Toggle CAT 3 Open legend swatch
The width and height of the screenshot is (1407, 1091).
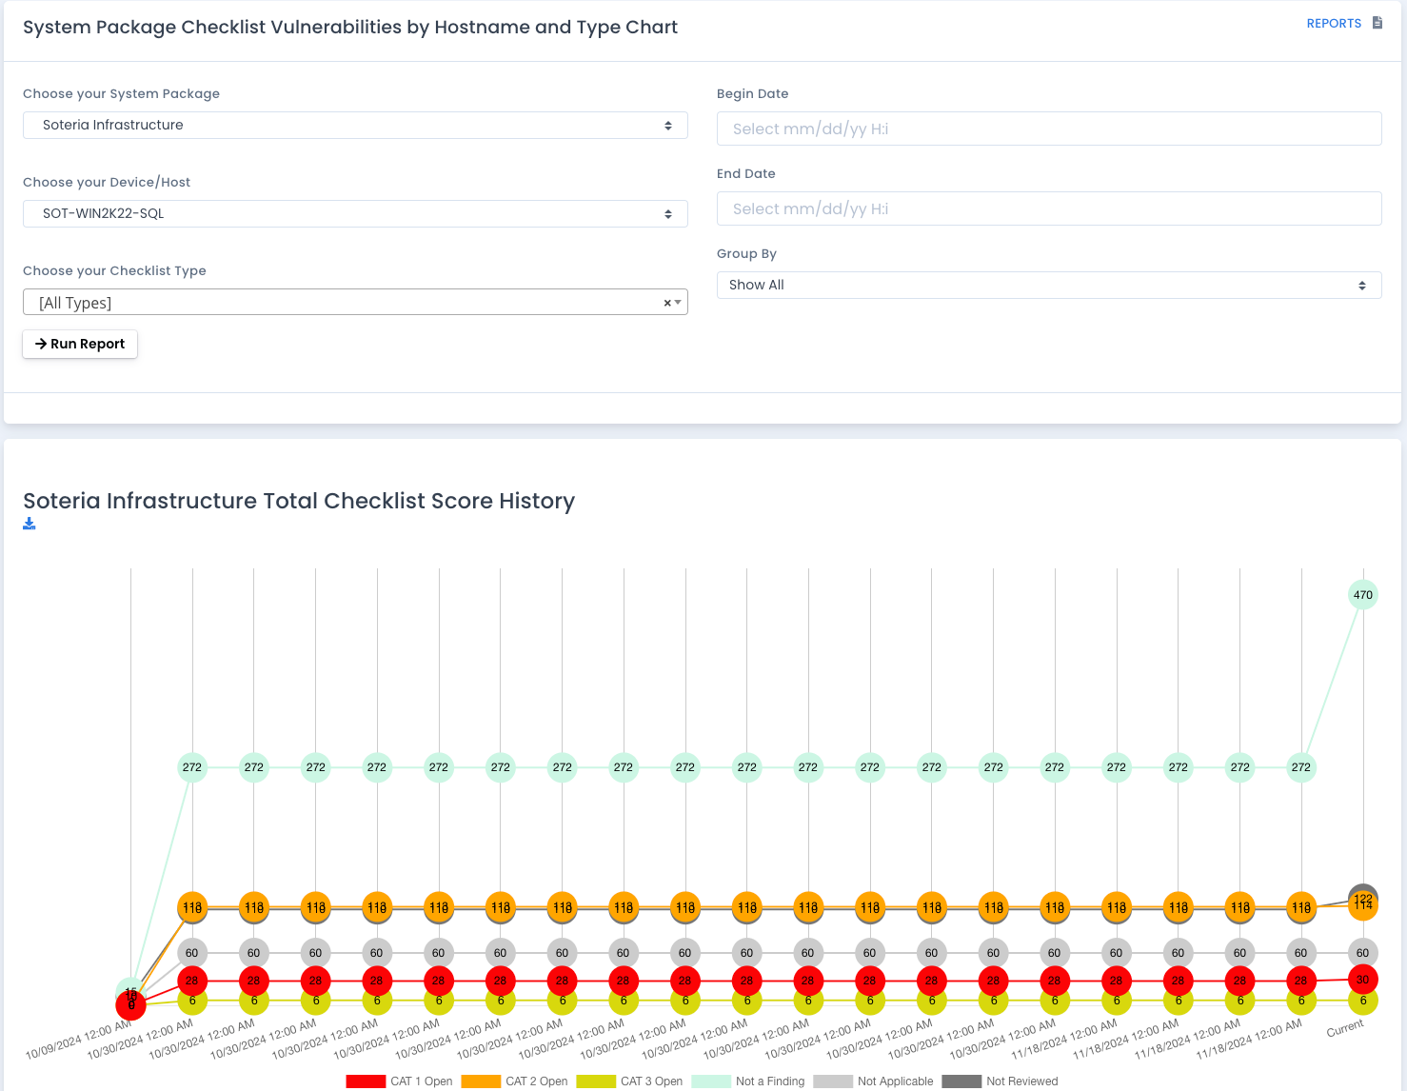[x=596, y=1081]
